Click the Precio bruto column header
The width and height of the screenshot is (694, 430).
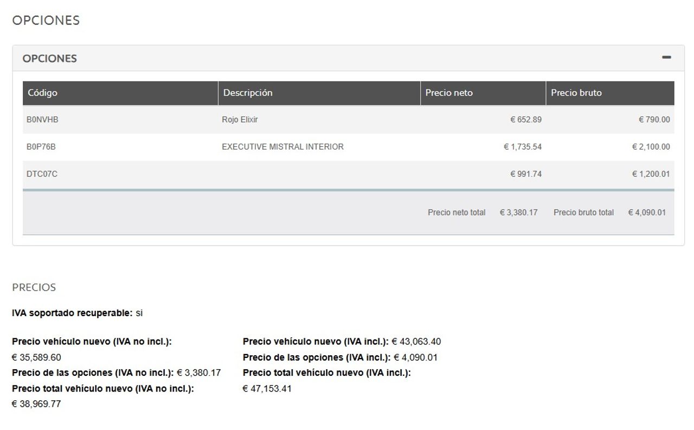coord(576,93)
